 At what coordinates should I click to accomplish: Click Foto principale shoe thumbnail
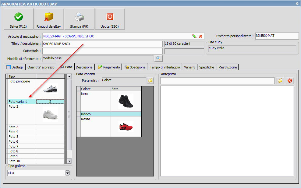pos(50,89)
